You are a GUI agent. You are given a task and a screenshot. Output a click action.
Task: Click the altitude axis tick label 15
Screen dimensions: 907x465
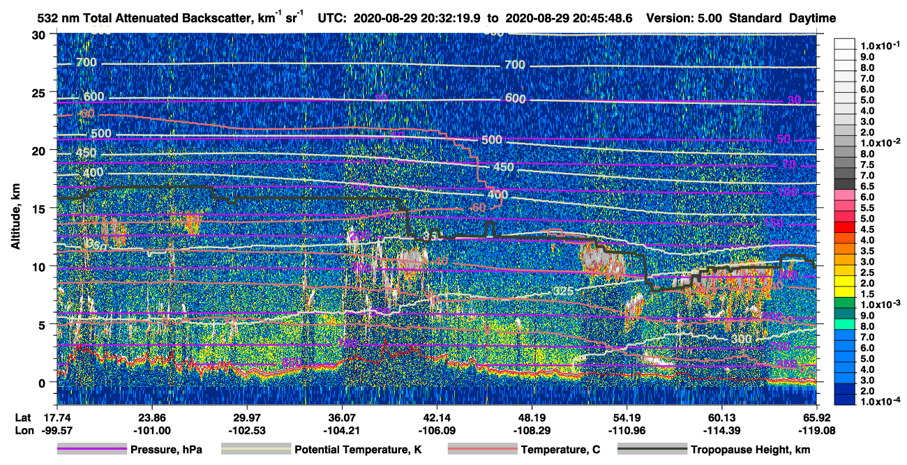coord(40,208)
